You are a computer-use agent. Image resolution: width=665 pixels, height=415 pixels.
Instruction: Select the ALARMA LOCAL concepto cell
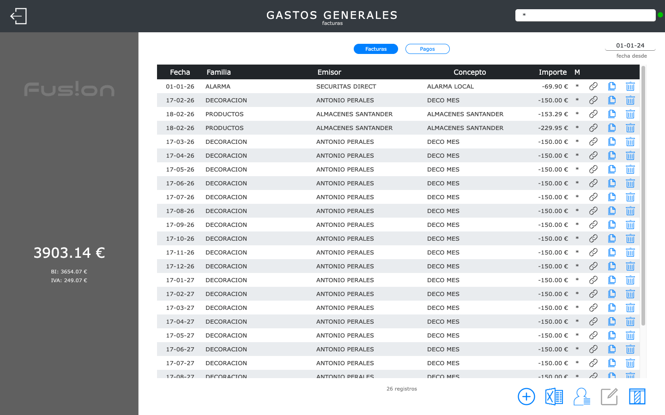click(x=450, y=86)
